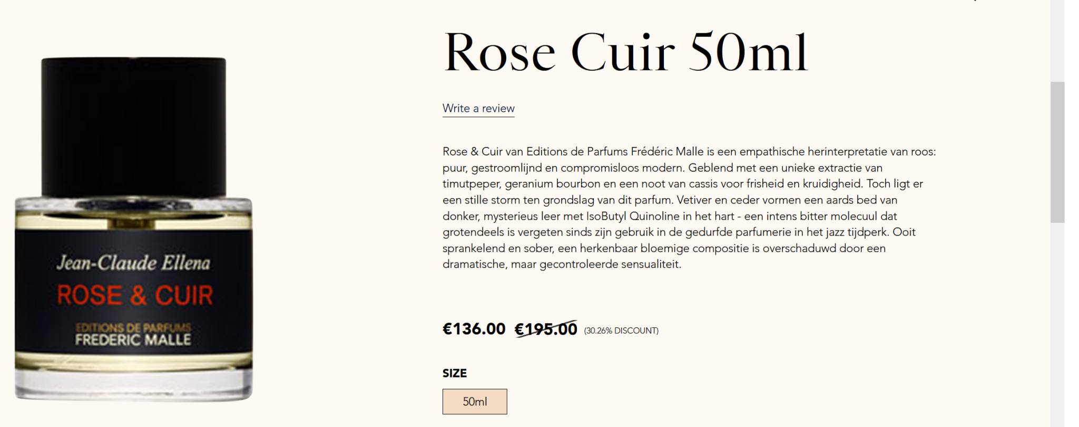Click the vertical scrollbar thumb

pyautogui.click(x=1057, y=152)
